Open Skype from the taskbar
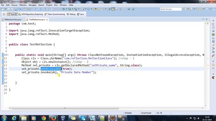The width and height of the screenshot is (216, 121). (x=83, y=118)
